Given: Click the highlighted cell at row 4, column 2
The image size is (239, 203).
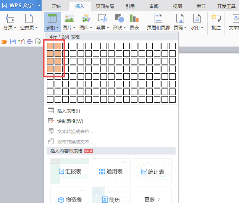Looking at the screenshot, I should coord(58,69).
